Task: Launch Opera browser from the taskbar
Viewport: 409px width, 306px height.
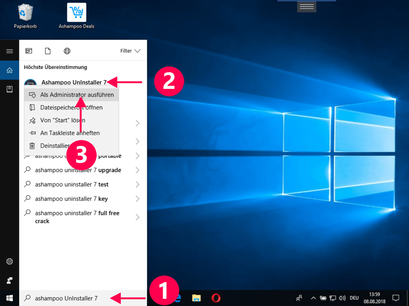Action: tap(216, 298)
